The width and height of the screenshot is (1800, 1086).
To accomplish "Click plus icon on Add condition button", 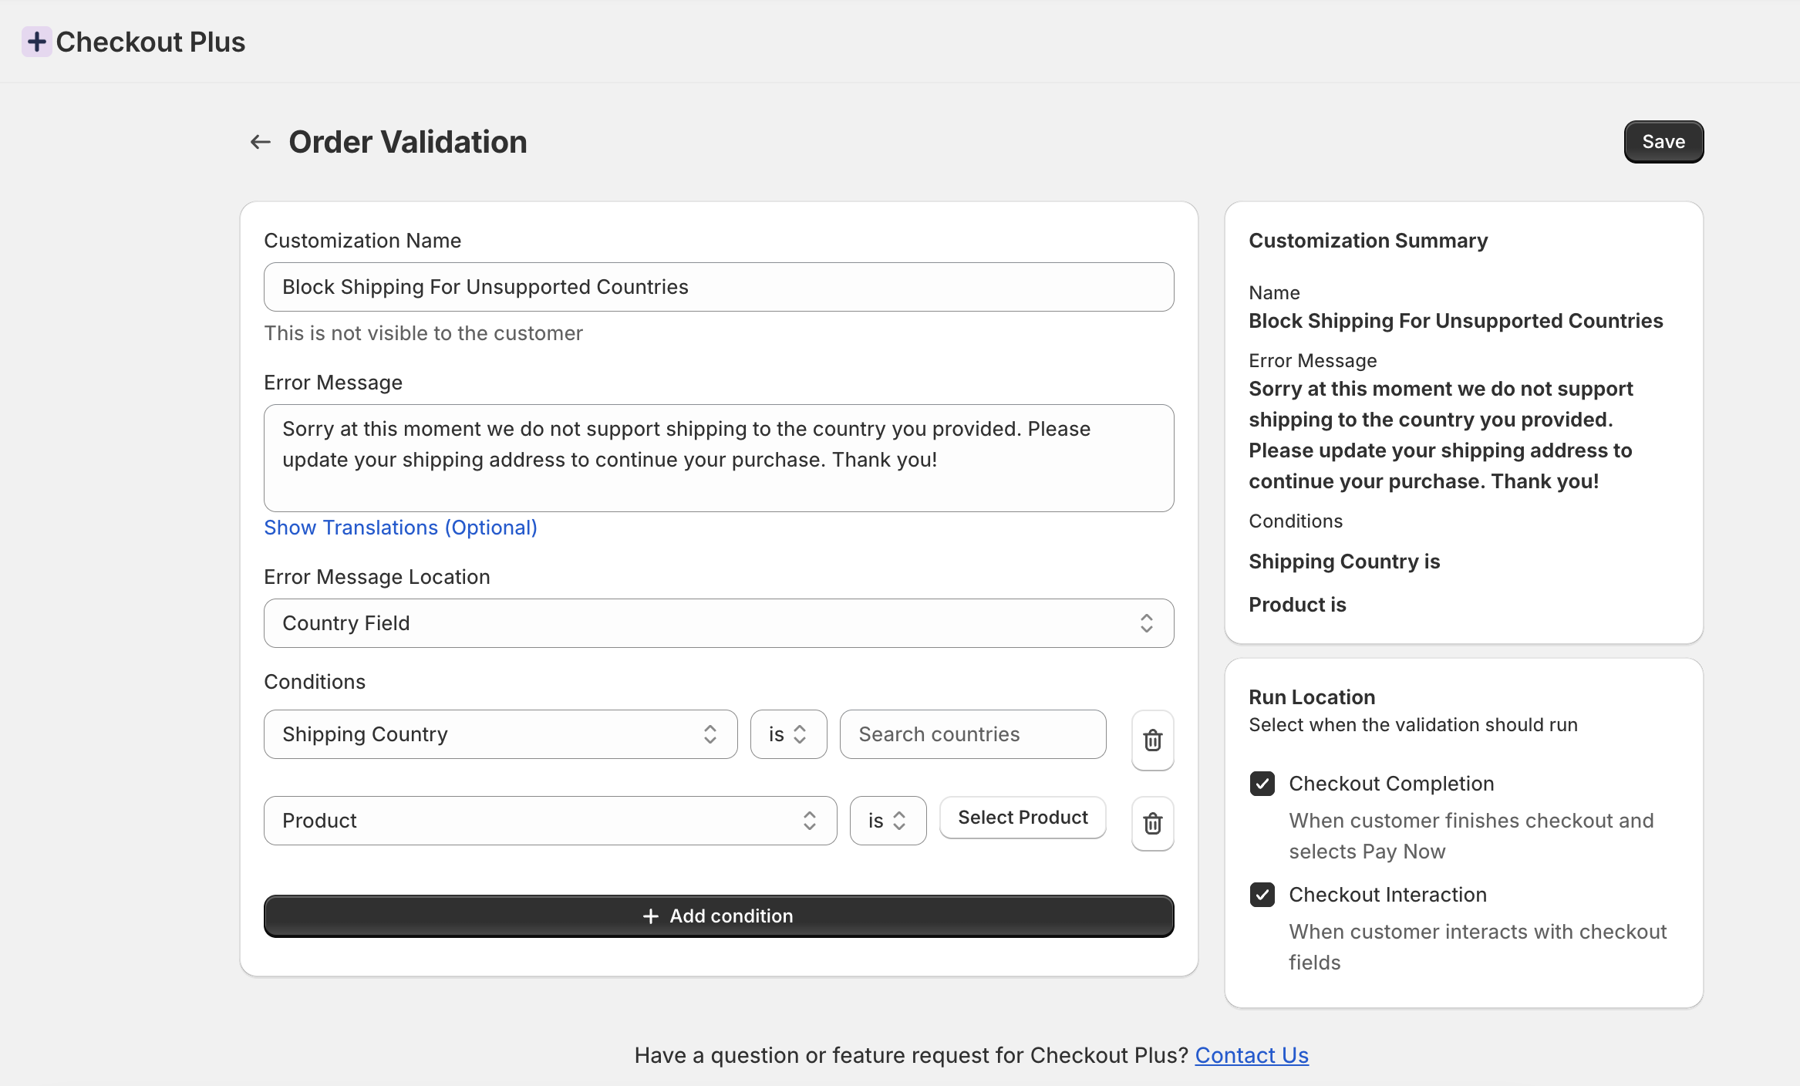I will [650, 916].
